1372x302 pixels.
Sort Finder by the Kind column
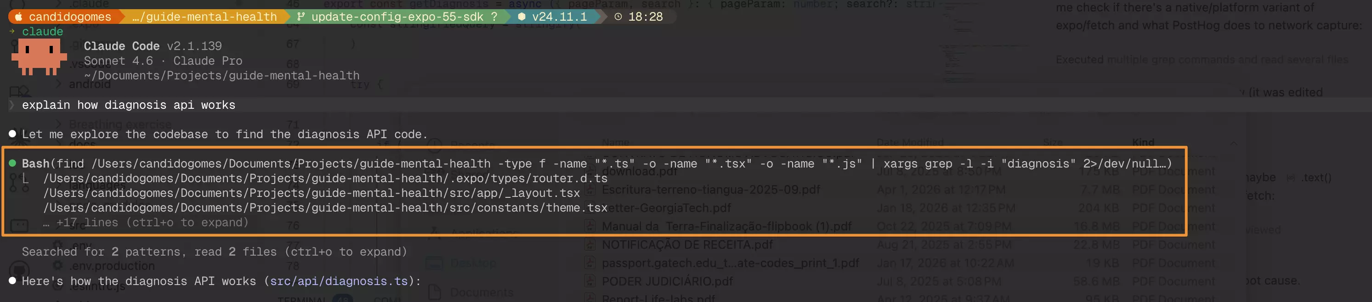pyautogui.click(x=1143, y=142)
